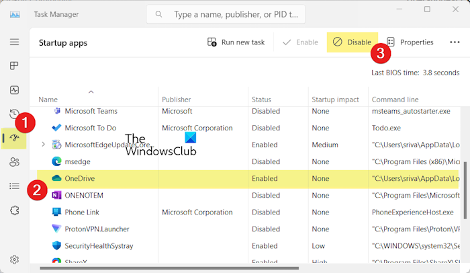Image resolution: width=470 pixels, height=273 pixels.
Task: Open the Services page icon
Action: [14, 210]
